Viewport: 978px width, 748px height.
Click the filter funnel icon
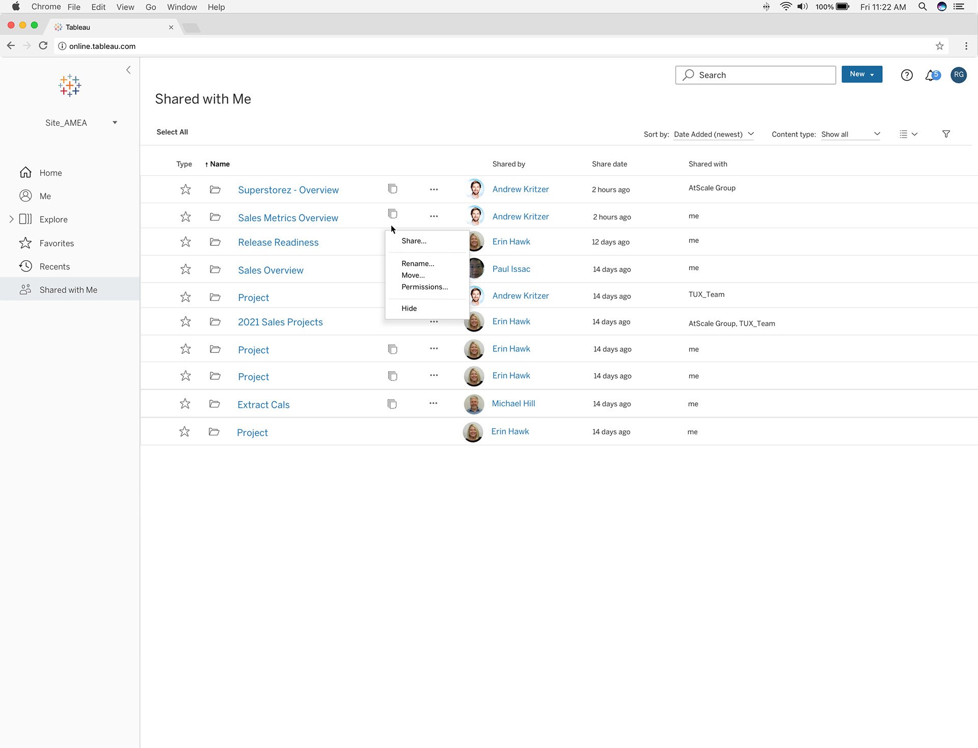click(x=946, y=134)
